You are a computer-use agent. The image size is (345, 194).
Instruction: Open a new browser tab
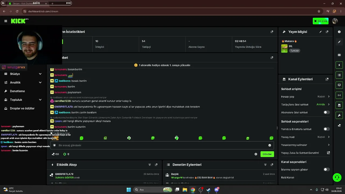52,4
